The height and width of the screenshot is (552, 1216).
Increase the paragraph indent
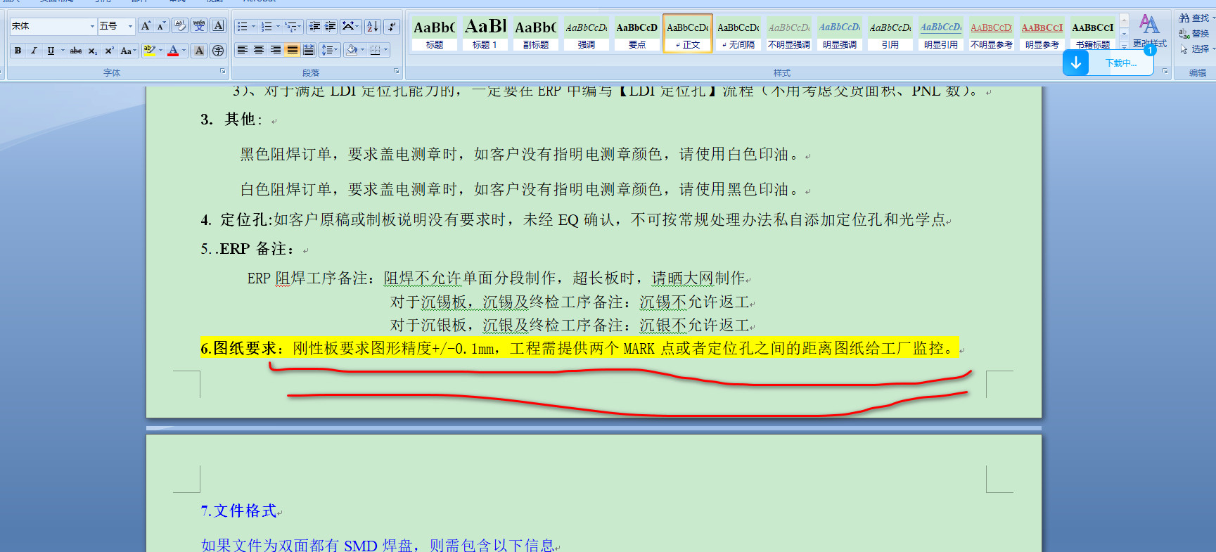pyautogui.click(x=331, y=27)
